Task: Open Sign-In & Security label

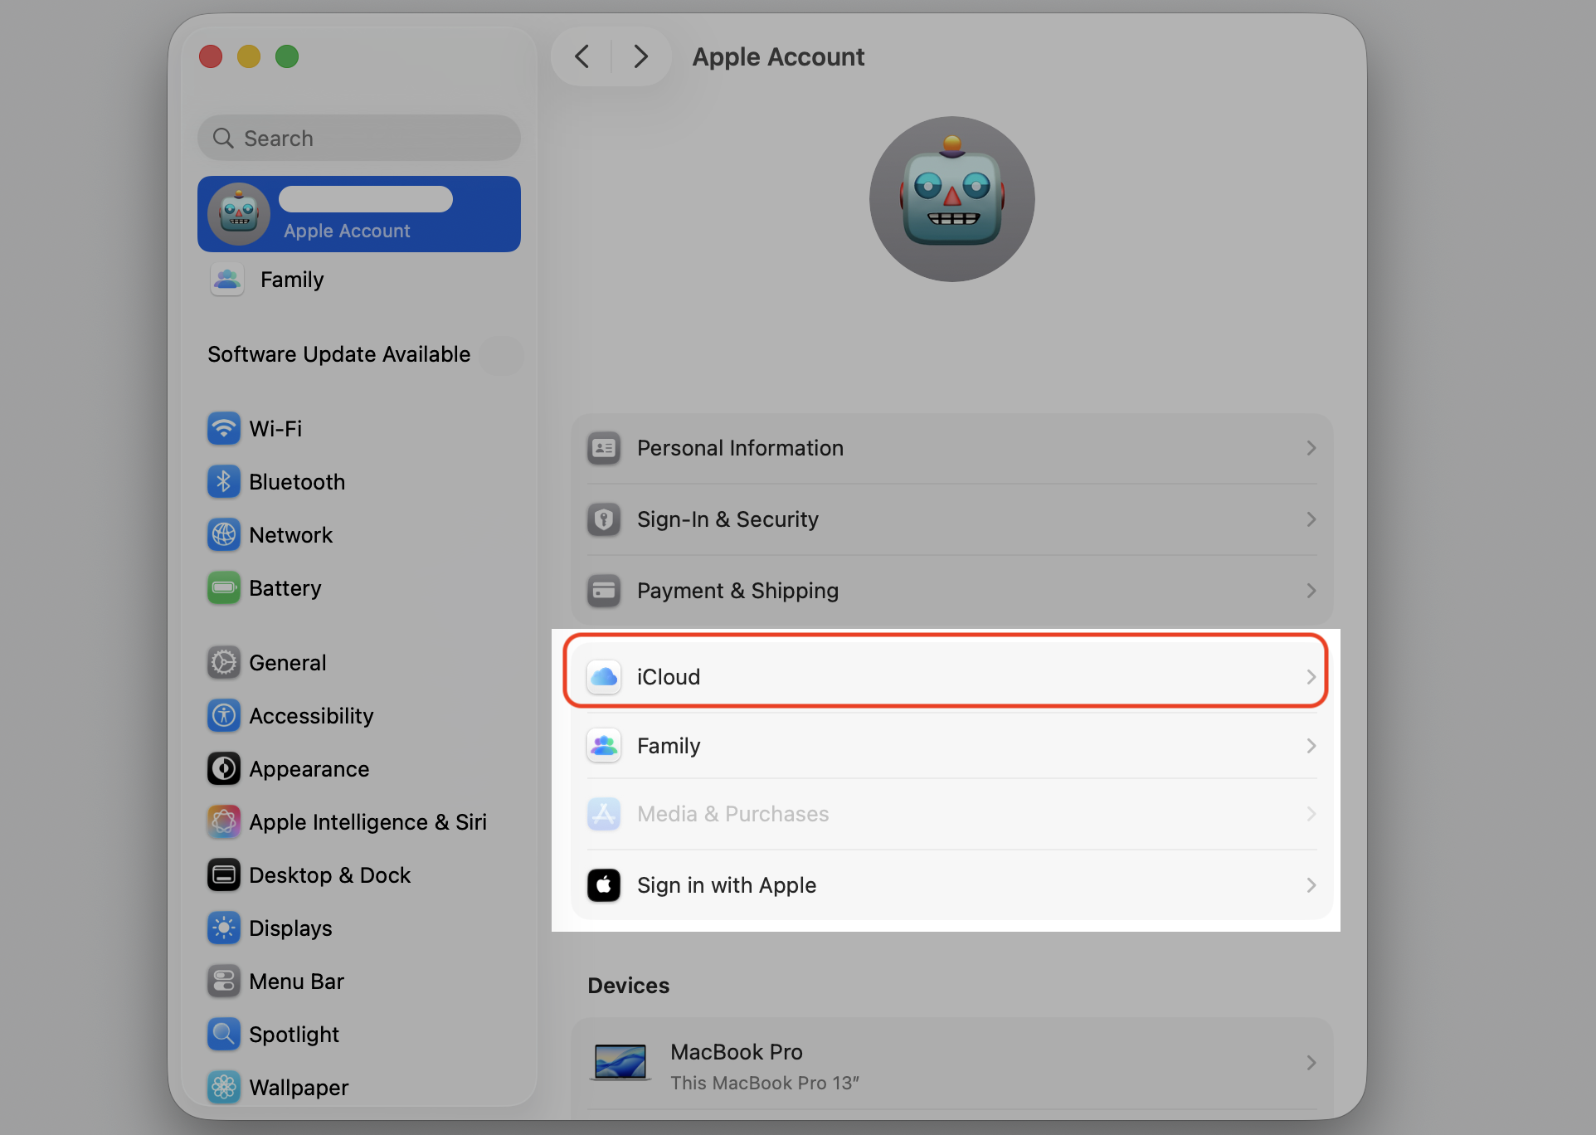Action: 727,519
